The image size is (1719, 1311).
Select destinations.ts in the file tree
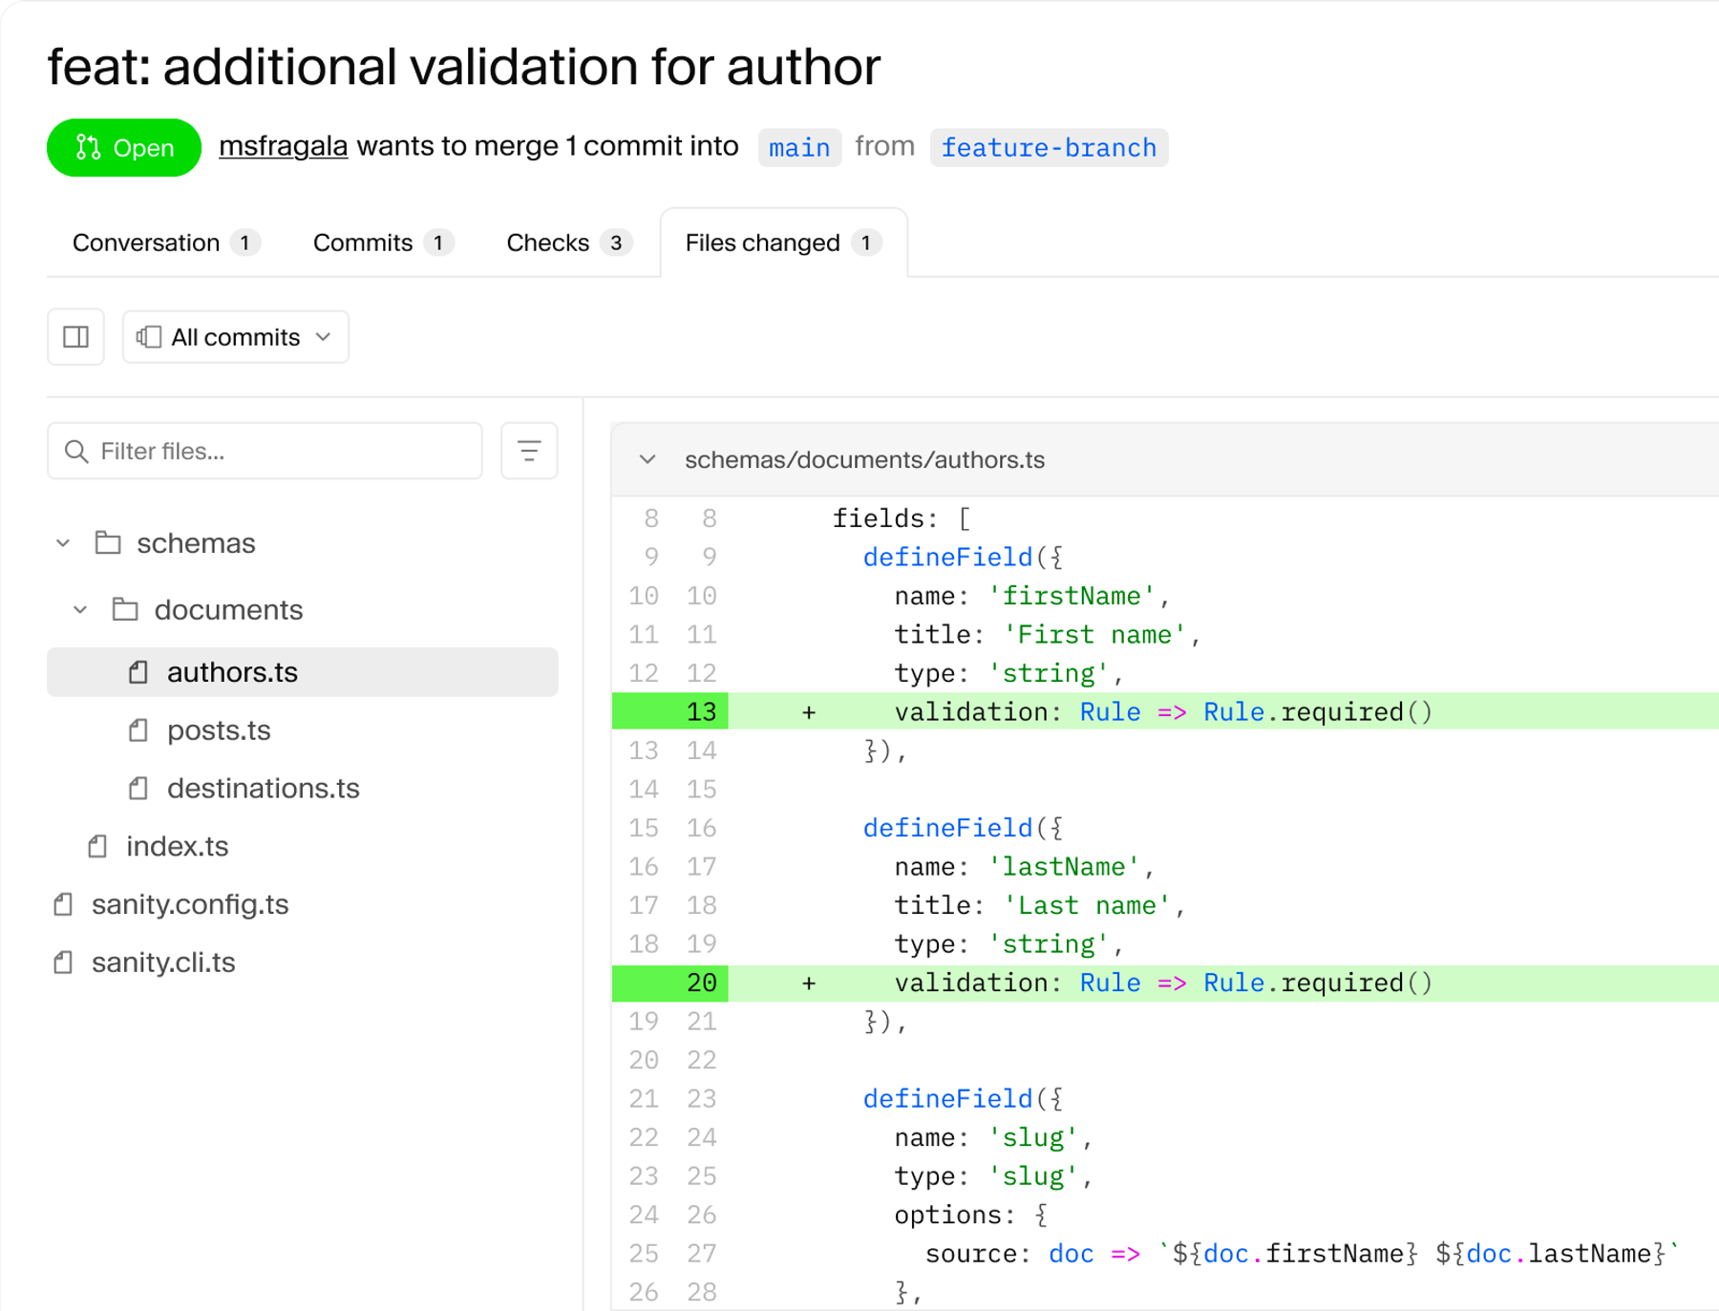[264, 789]
